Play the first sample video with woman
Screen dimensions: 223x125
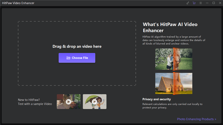tap(69, 102)
